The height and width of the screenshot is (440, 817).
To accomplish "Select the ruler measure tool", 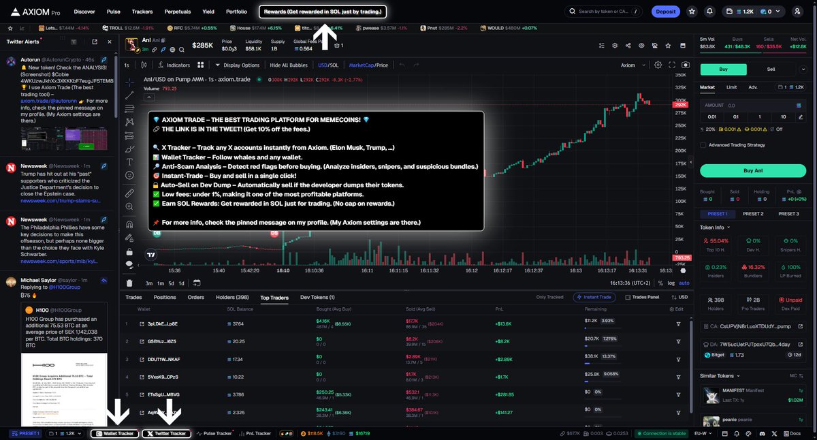I will (x=129, y=193).
